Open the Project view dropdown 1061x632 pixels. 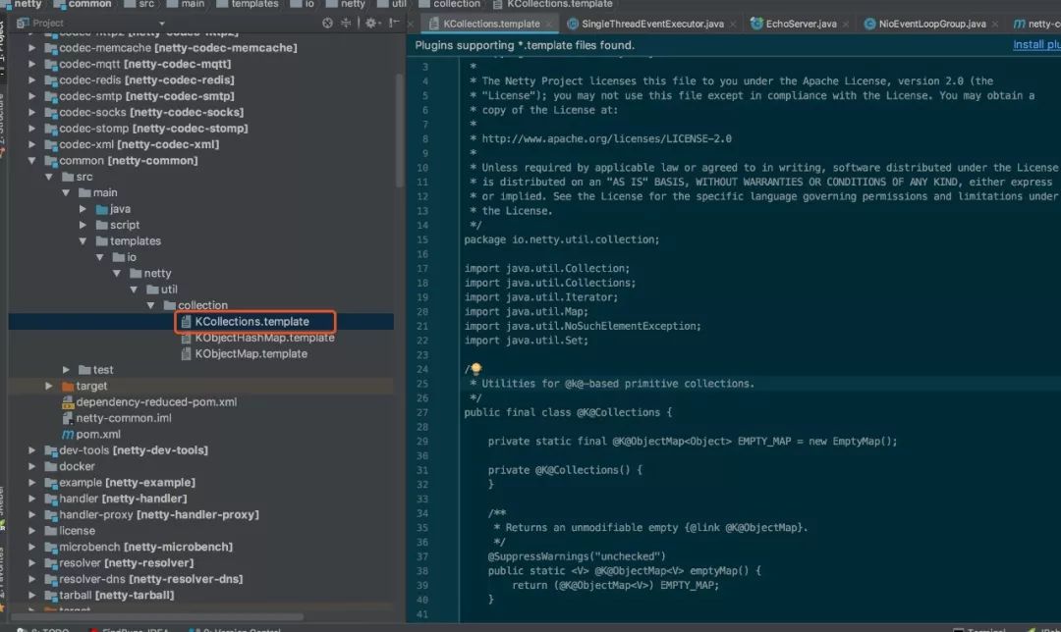click(162, 23)
